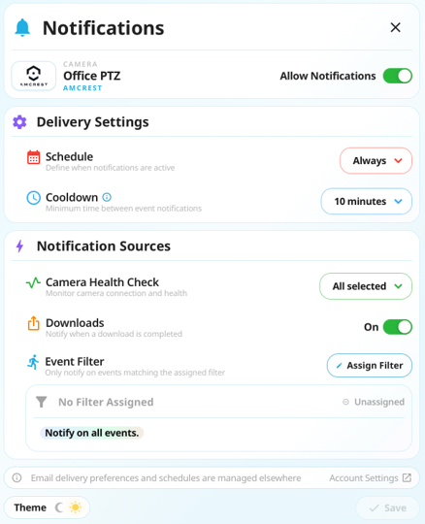
Task: Open the Account Settings link
Action: [371, 477]
